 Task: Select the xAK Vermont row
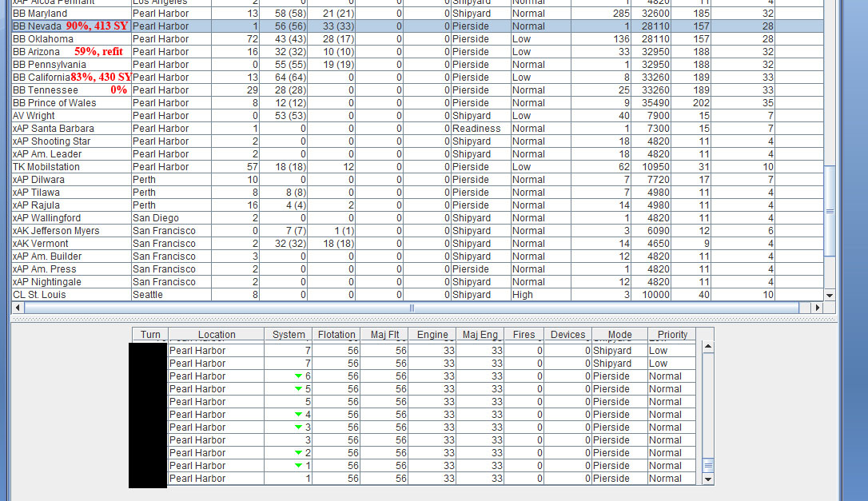[x=417, y=243]
